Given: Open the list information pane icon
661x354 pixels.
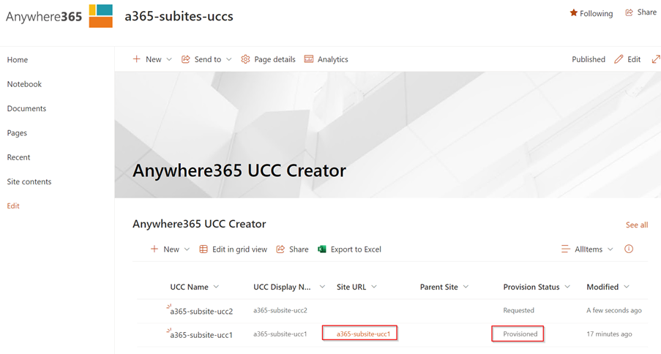Looking at the screenshot, I should tap(628, 249).
